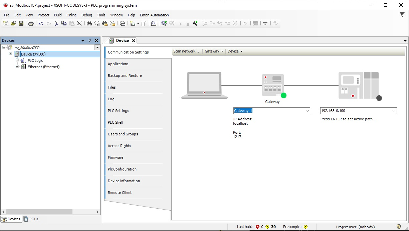Screen dimensions: 409x231
Task: Click the Build wrench icon in the toolbar
Action: (x=195, y=23)
